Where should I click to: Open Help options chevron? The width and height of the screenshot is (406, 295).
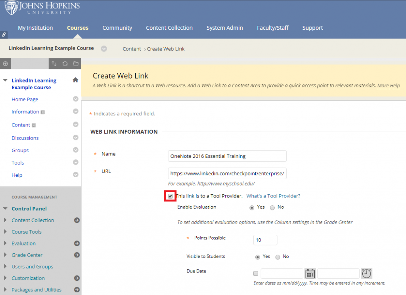(x=76, y=175)
